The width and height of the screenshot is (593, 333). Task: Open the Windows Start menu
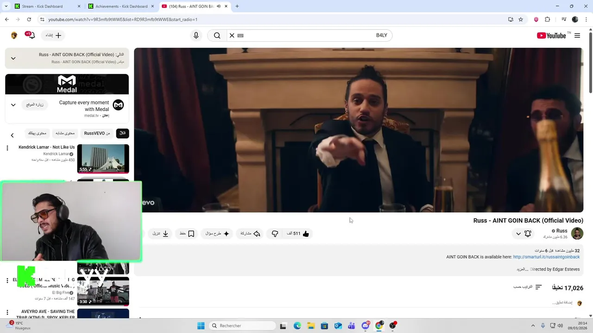(201, 326)
